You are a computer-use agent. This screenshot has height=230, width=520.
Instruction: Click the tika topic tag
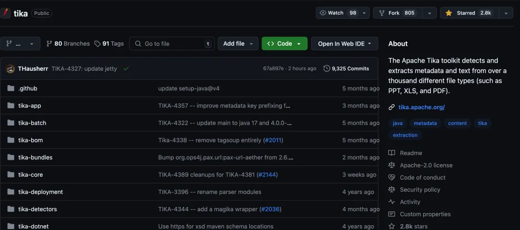click(482, 123)
